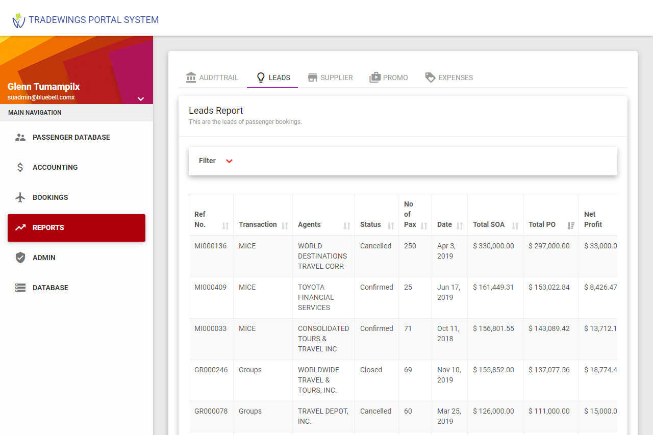
Task: Click Total PO value $ 153,022.84
Action: pos(549,287)
